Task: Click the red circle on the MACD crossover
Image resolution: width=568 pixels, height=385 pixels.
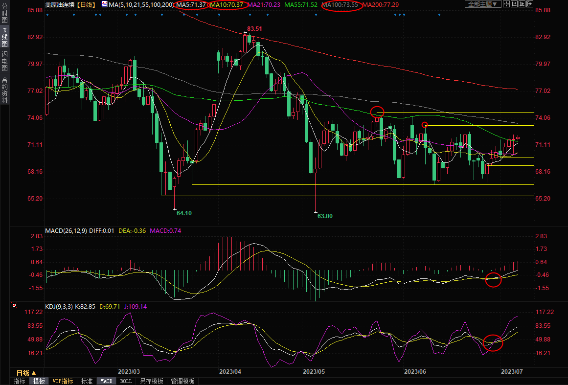Action: point(493,280)
